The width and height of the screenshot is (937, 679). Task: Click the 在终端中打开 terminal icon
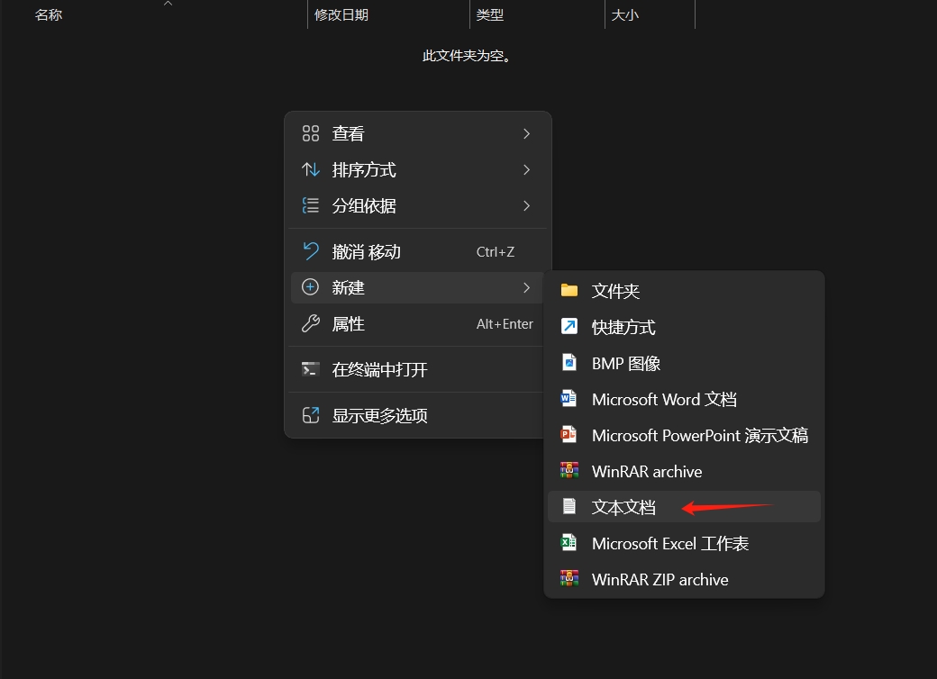pos(311,369)
